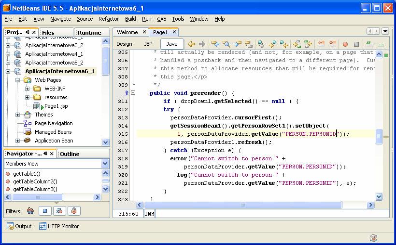Open the CVS menu

pyautogui.click(x=162, y=19)
